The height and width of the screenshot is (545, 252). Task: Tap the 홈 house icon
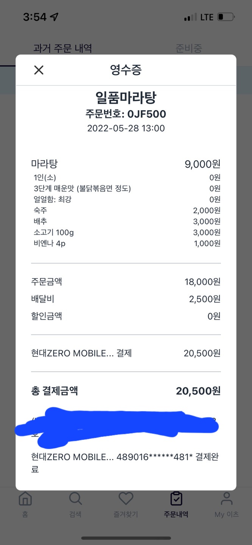pyautogui.click(x=25, y=499)
